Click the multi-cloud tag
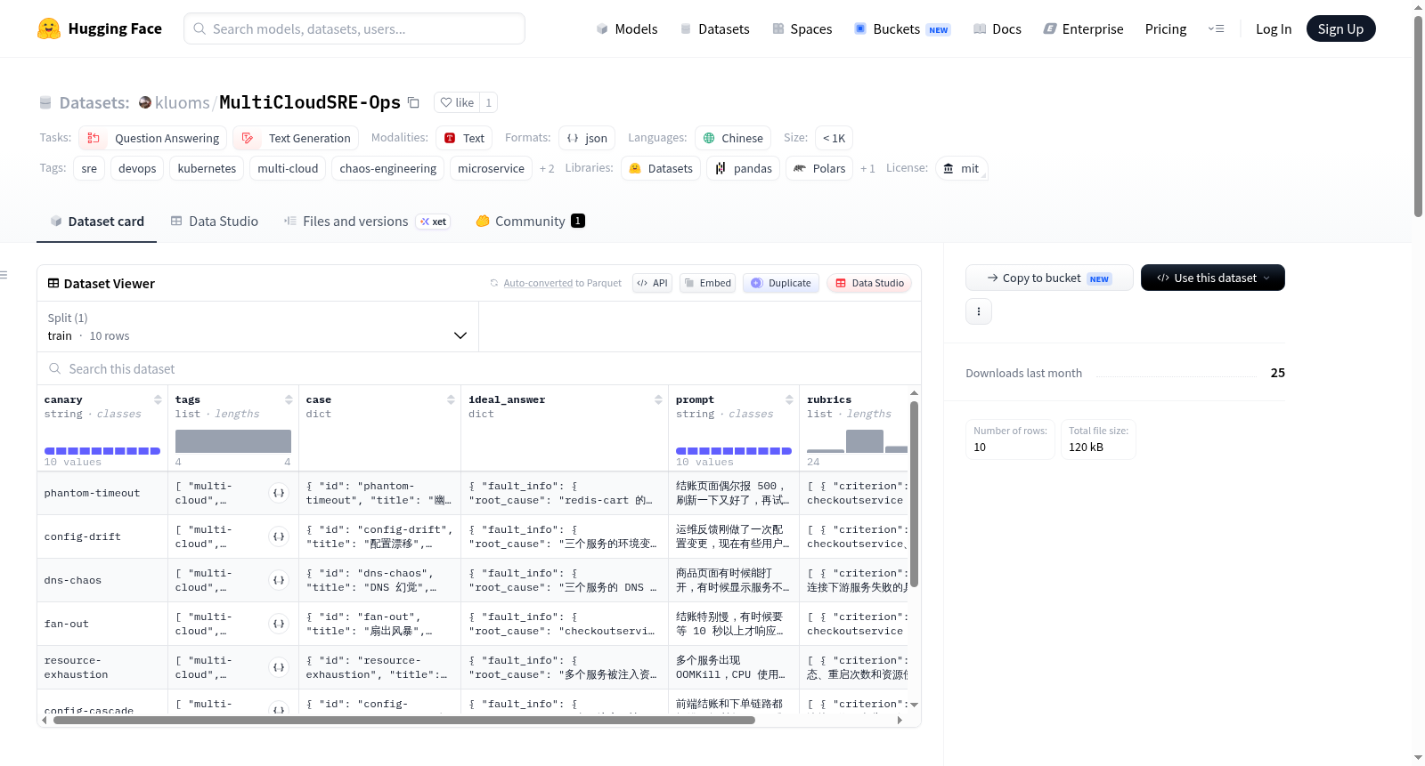The height and width of the screenshot is (766, 1425). [x=288, y=168]
